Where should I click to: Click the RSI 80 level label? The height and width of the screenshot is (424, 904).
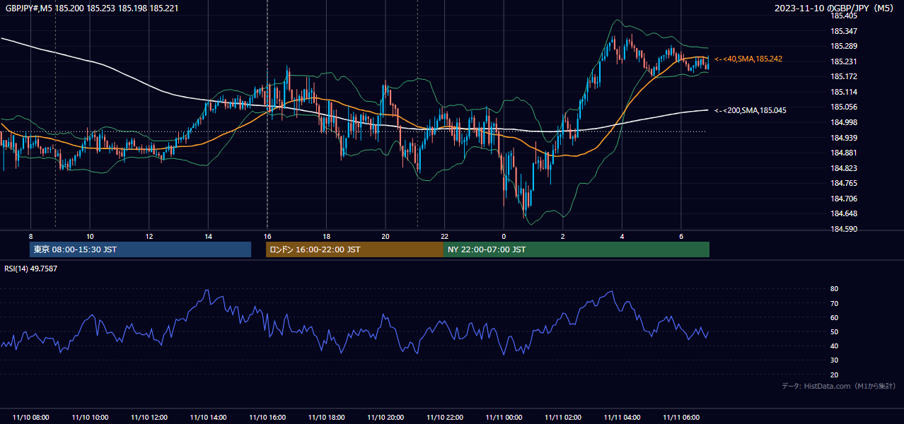[835, 289]
